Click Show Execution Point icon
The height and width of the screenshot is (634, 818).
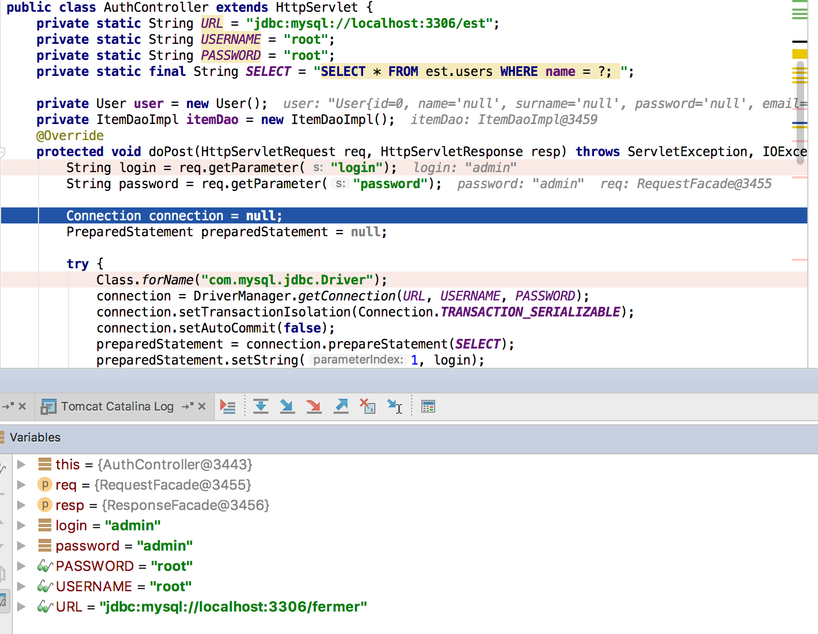[228, 407]
